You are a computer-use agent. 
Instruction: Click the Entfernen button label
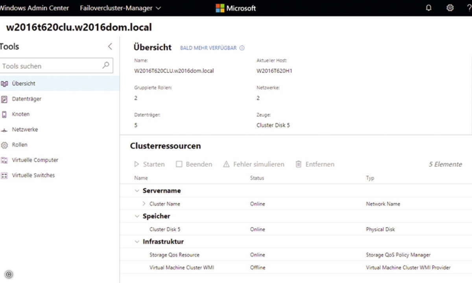320,164
